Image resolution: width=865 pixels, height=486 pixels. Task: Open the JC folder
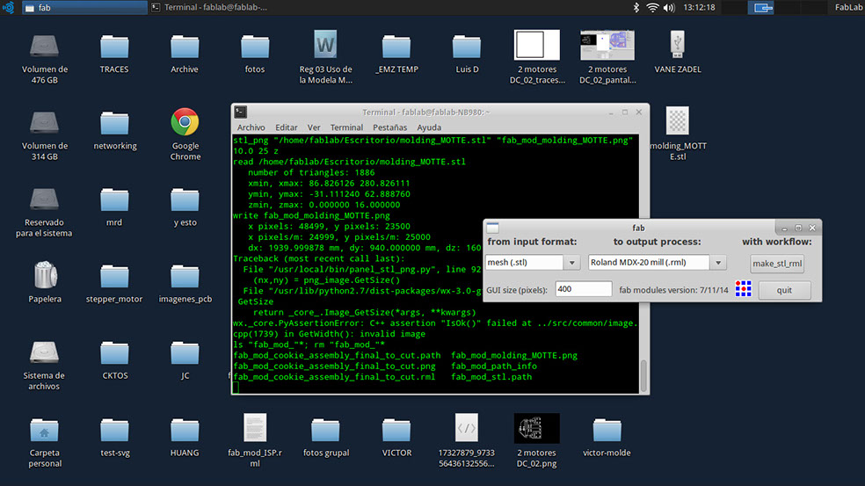(185, 353)
